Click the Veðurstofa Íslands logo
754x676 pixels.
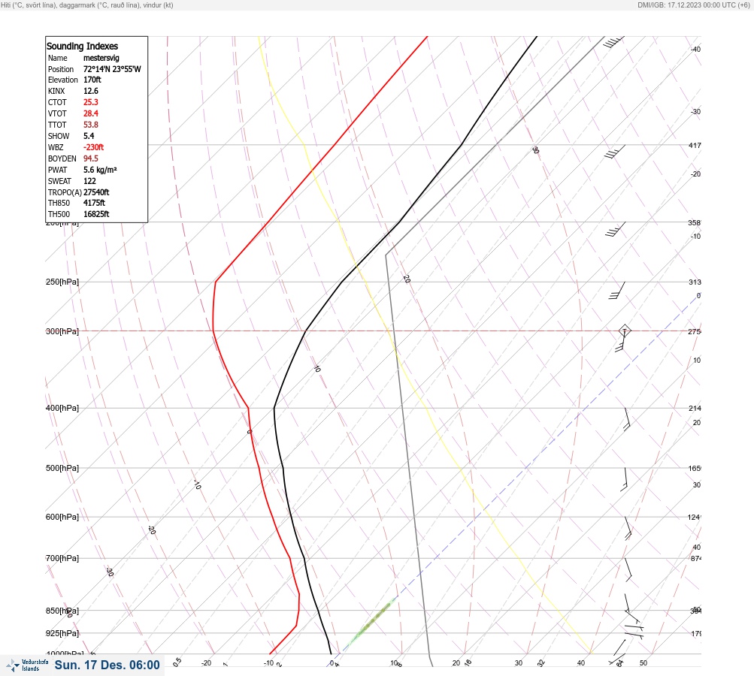(x=27, y=665)
